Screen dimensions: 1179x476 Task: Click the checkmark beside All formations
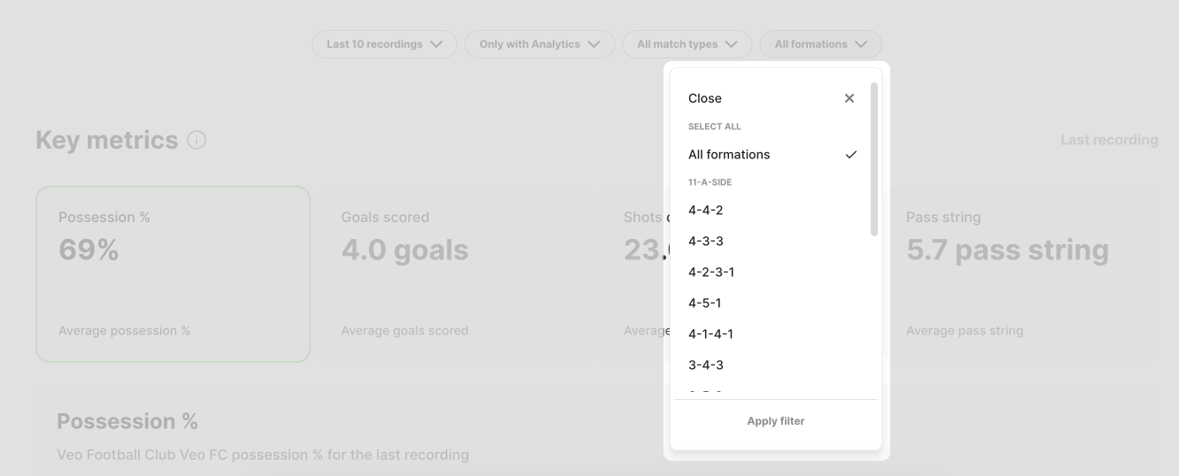click(851, 155)
